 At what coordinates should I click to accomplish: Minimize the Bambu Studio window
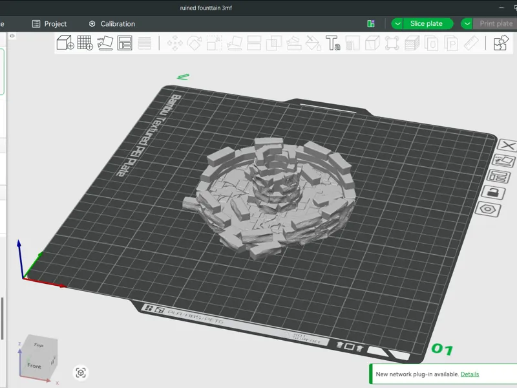(501, 8)
